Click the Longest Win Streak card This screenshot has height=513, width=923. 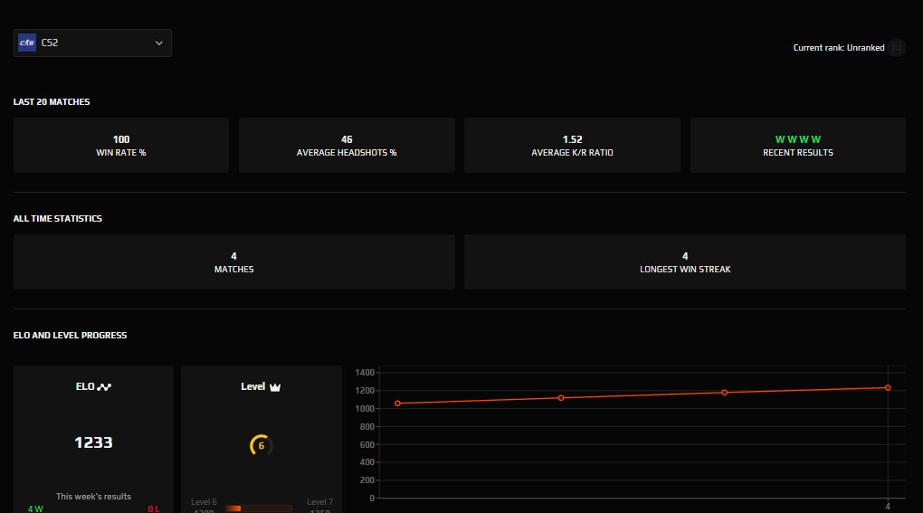[x=685, y=261]
